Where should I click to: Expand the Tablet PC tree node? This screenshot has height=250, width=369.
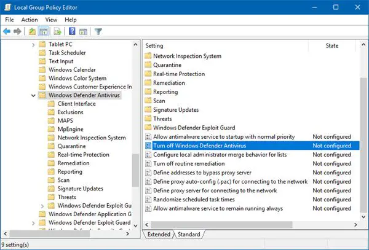pyautogui.click(x=33, y=44)
